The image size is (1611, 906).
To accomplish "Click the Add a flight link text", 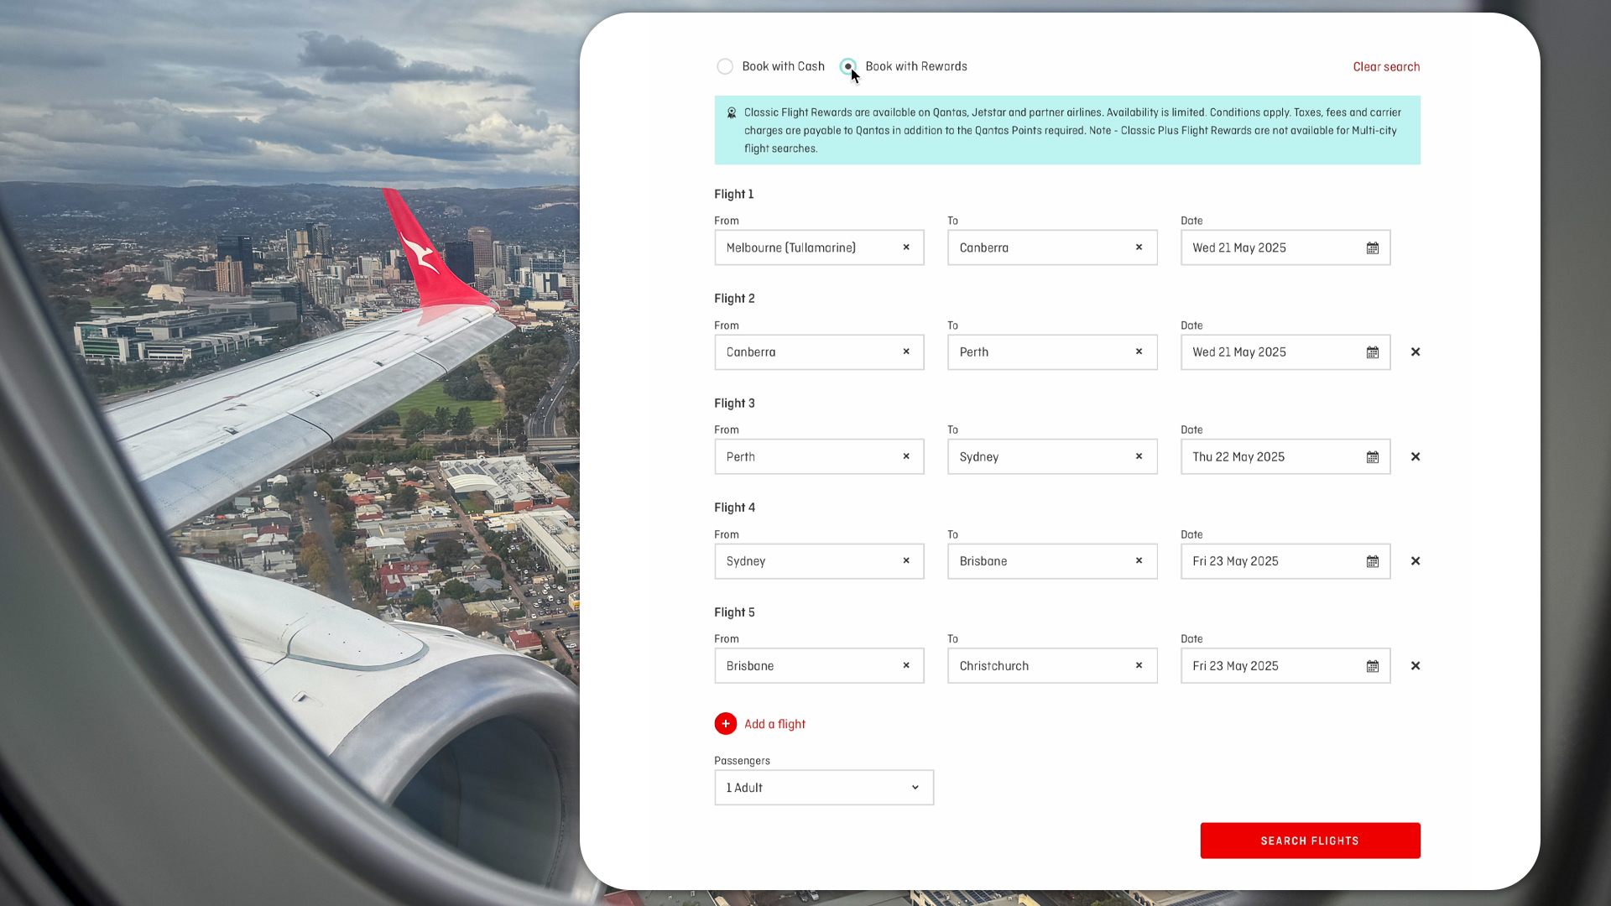I will click(x=774, y=724).
